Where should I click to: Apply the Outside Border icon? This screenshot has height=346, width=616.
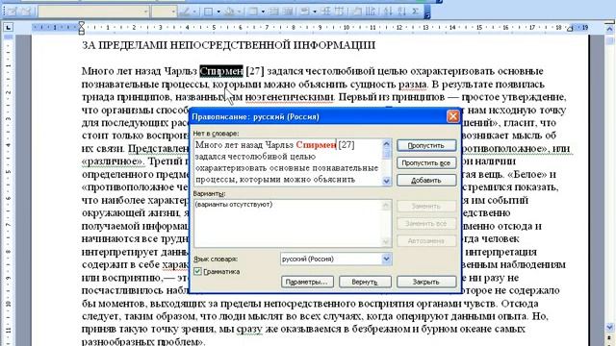coord(208,12)
